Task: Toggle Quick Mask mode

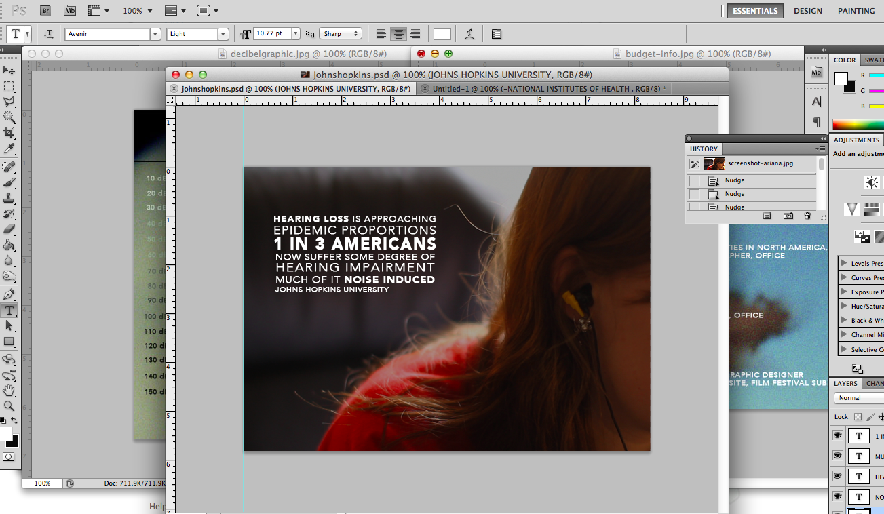Action: click(x=8, y=457)
